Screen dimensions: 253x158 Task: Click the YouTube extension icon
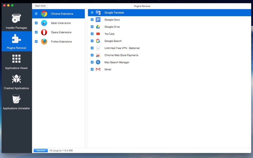pyautogui.click(x=98, y=34)
